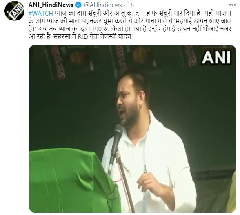
Task: Open the ANI profile avatar
Action: [x=14, y=11]
